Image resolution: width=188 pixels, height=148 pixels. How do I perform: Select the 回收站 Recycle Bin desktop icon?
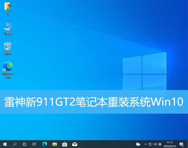click(x=8, y=48)
